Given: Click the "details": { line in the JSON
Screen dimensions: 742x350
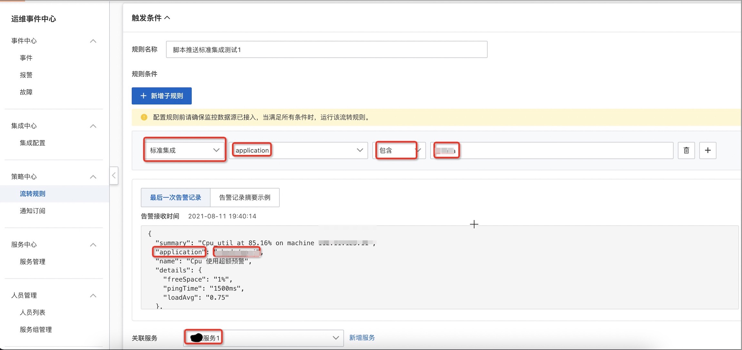Looking at the screenshot, I should point(179,270).
